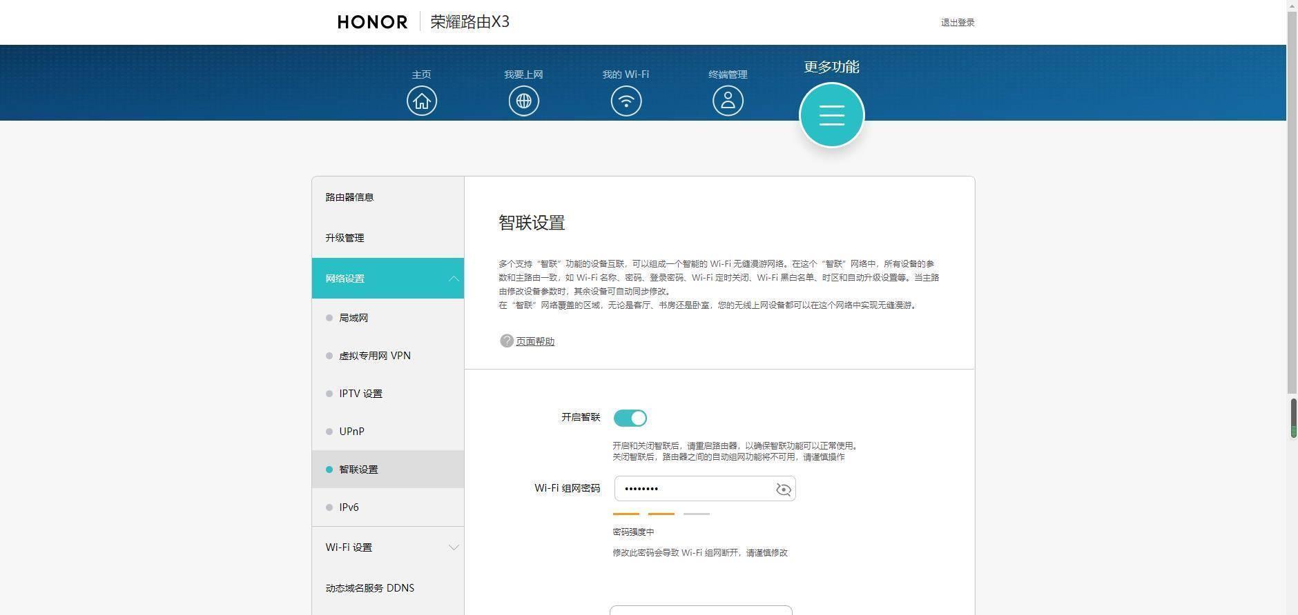Open the home page house icon

[421, 101]
